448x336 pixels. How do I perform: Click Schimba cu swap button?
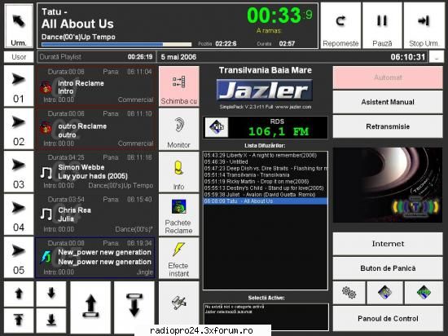tap(179, 87)
